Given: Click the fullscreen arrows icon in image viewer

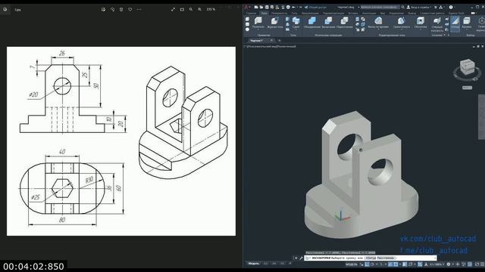Looking at the screenshot, I should 173,10.
